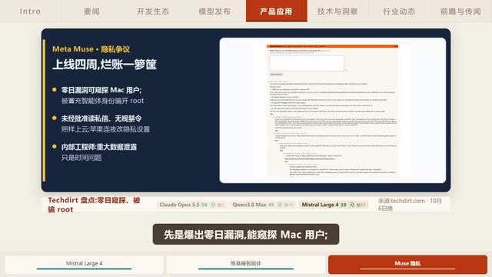This screenshot has height=277, width=492.
Task: Click the headline 上线四周,烂账一箩筐
Action: click(105, 65)
